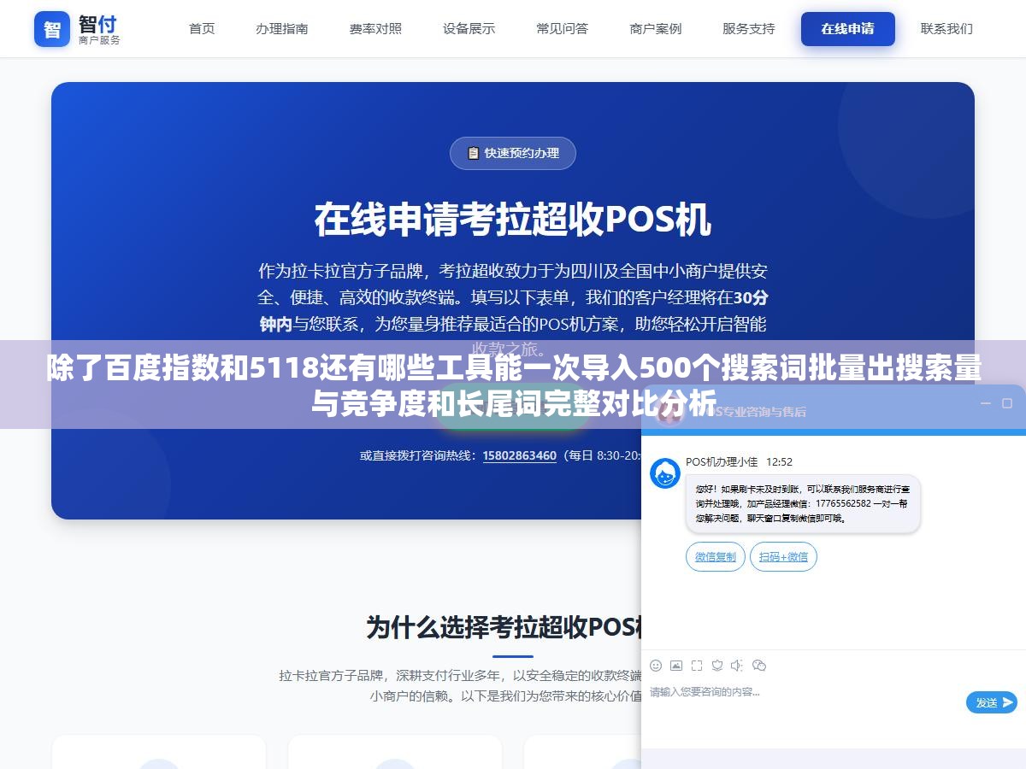
Task: Click the image upload icon in chat
Action: 676,666
